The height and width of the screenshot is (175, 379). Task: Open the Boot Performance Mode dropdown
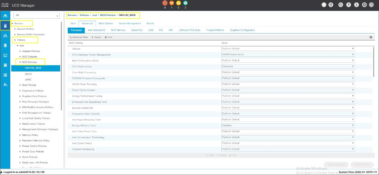pos(288,61)
